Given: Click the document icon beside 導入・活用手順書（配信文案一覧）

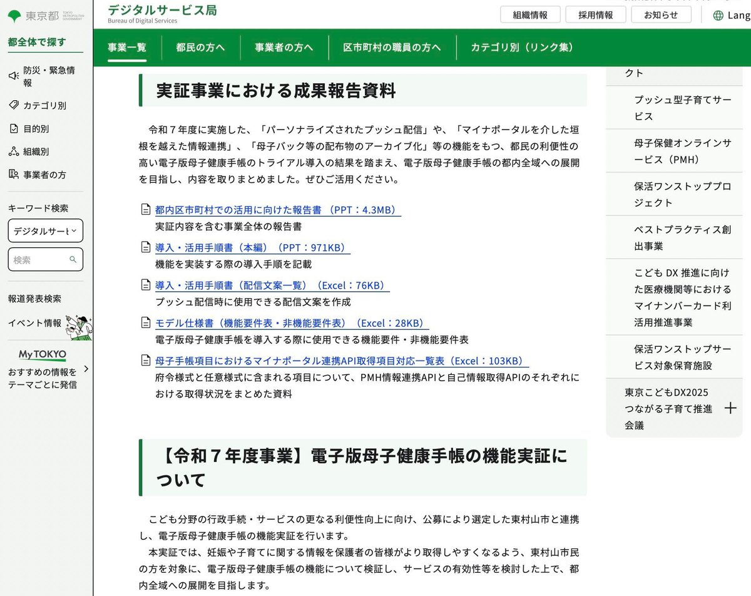Looking at the screenshot, I should (145, 285).
